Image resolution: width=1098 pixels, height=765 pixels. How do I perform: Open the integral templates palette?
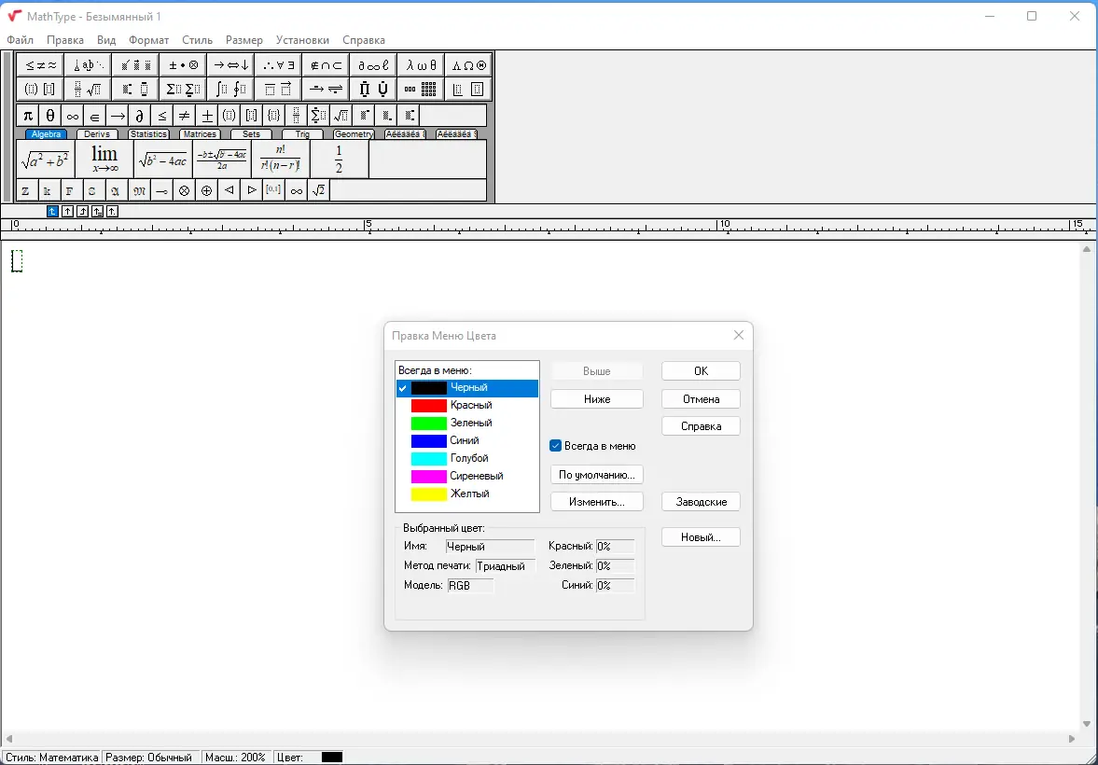click(230, 89)
